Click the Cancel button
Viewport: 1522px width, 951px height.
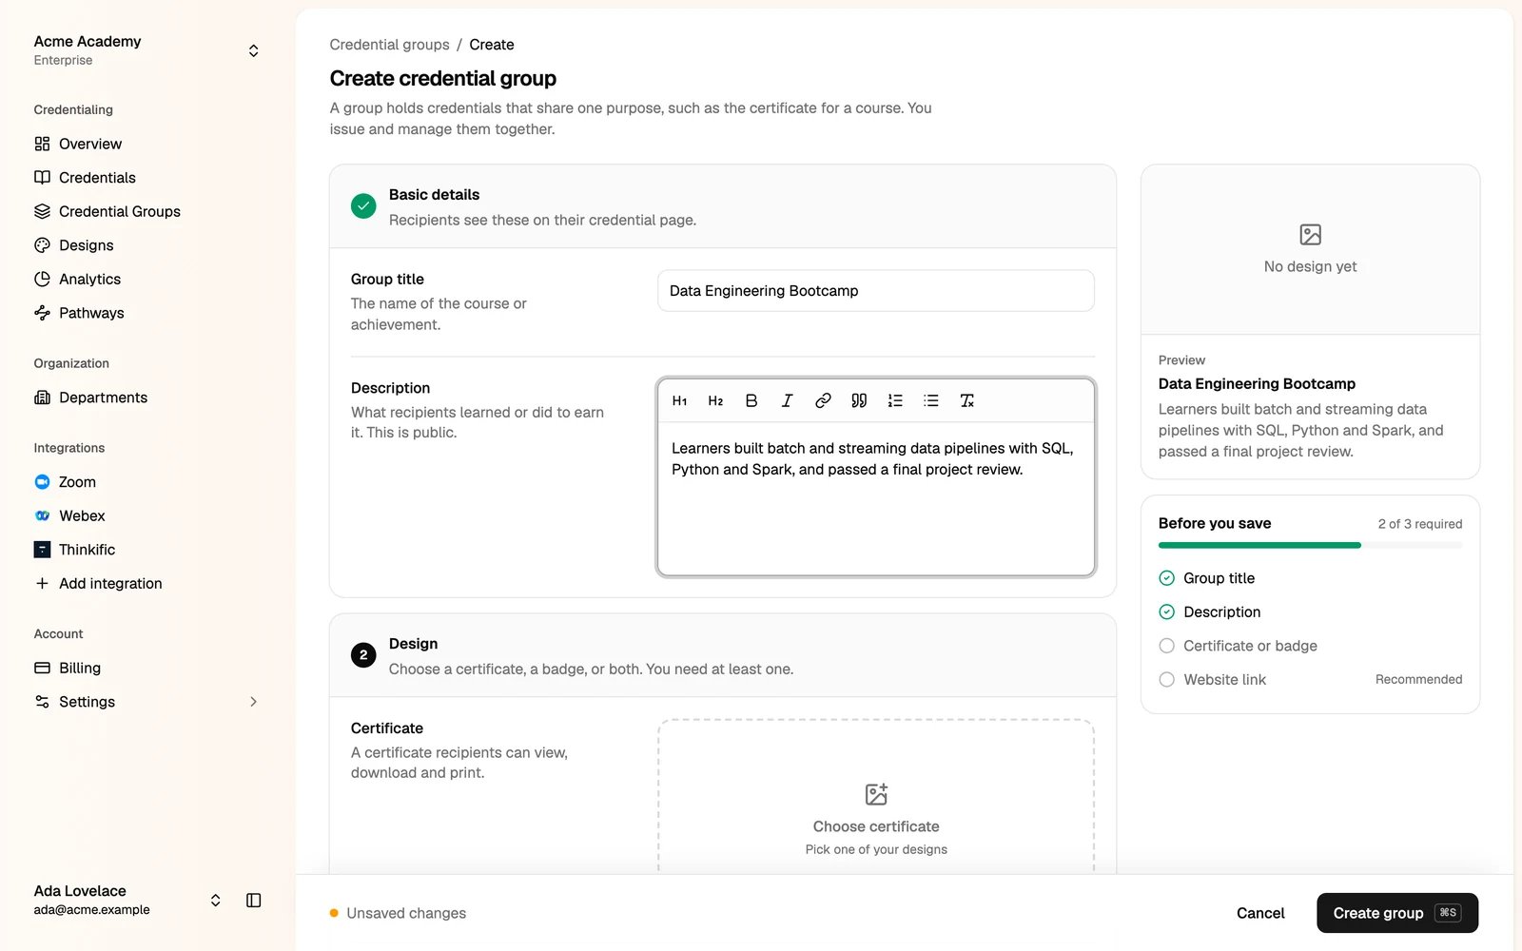[x=1260, y=913]
